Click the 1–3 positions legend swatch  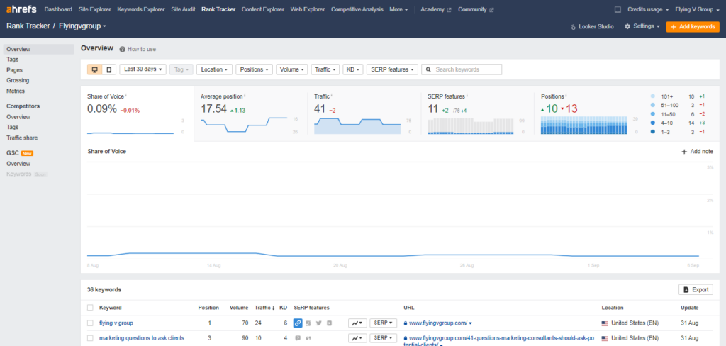653,132
